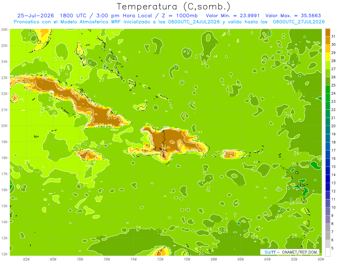
Task: Click the latitude label 22N
Action: point(4,94)
